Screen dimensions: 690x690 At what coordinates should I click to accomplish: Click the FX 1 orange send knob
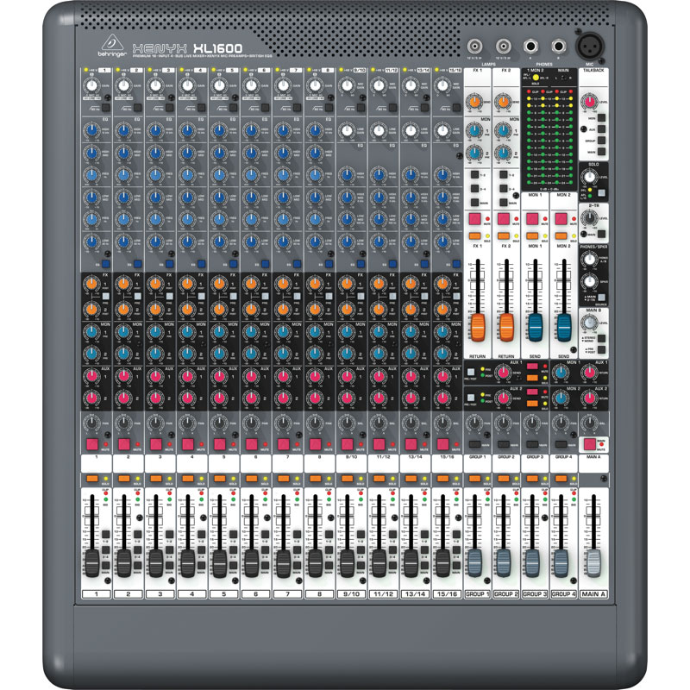[x=474, y=102]
